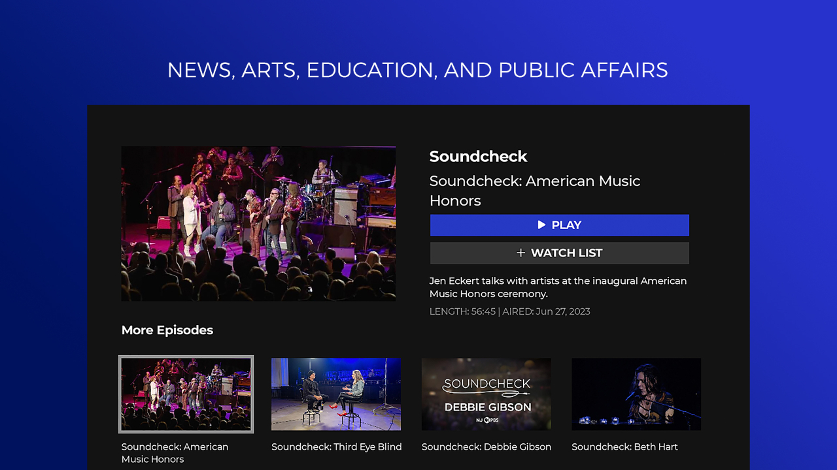
Task: Select the highlighted American Music Honors thumbnail
Action: (x=186, y=394)
